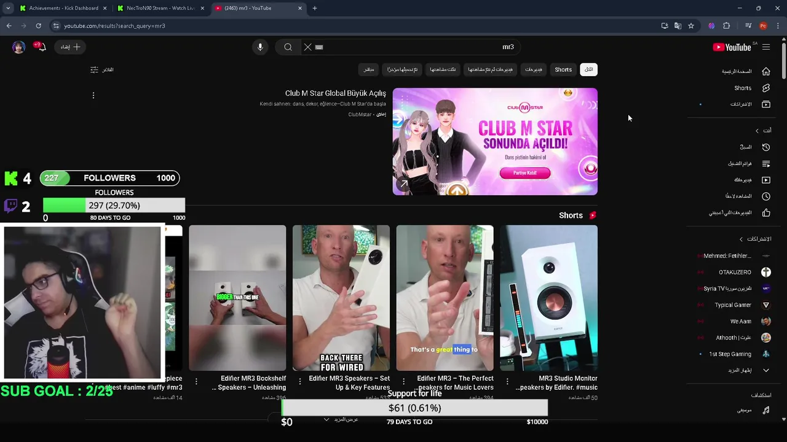Expand 'عرض المزيد' below Shorts shelf
Screen dimensions: 787x442
click(x=341, y=420)
